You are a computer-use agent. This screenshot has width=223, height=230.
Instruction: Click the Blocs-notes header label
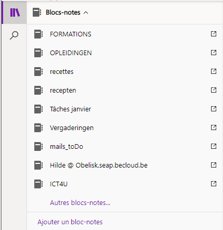click(x=63, y=12)
